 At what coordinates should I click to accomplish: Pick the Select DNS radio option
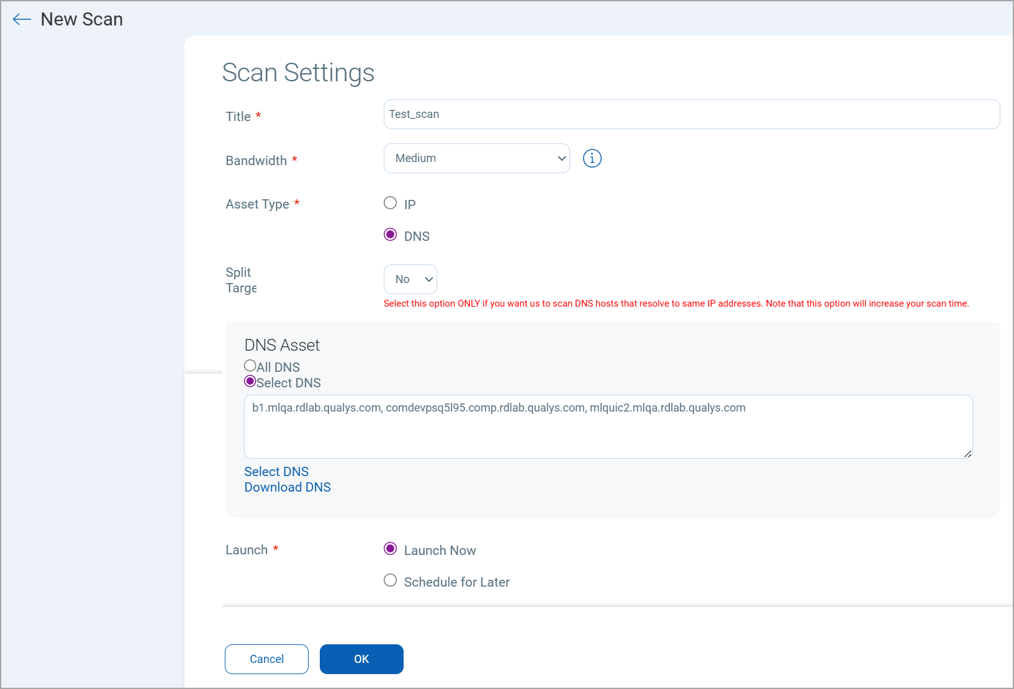tap(250, 381)
